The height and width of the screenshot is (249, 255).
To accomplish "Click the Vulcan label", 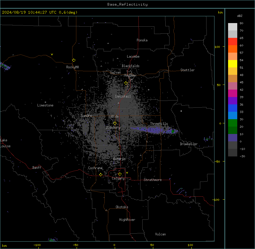I will click(160, 234).
